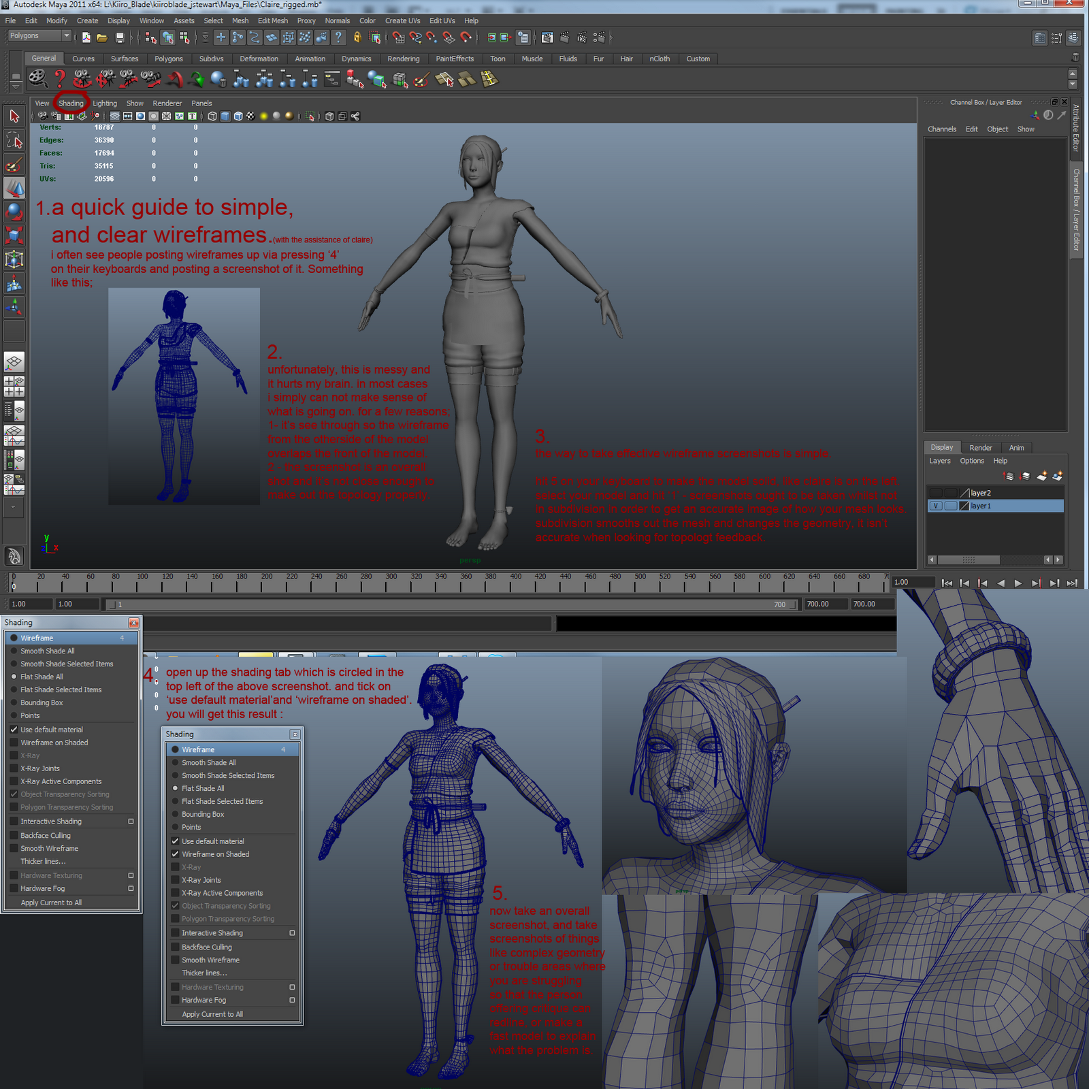
Task: Activate the Scale tool in toolbox
Action: coord(14,235)
